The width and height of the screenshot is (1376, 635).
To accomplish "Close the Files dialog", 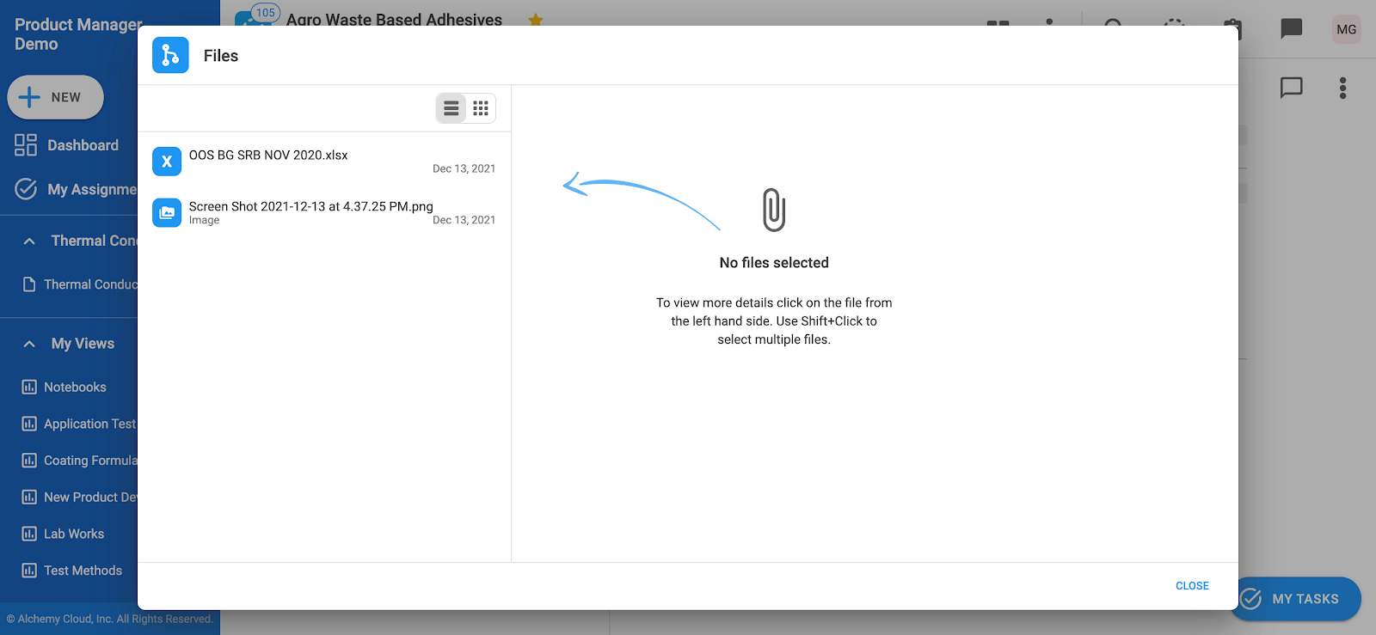I will tap(1192, 586).
